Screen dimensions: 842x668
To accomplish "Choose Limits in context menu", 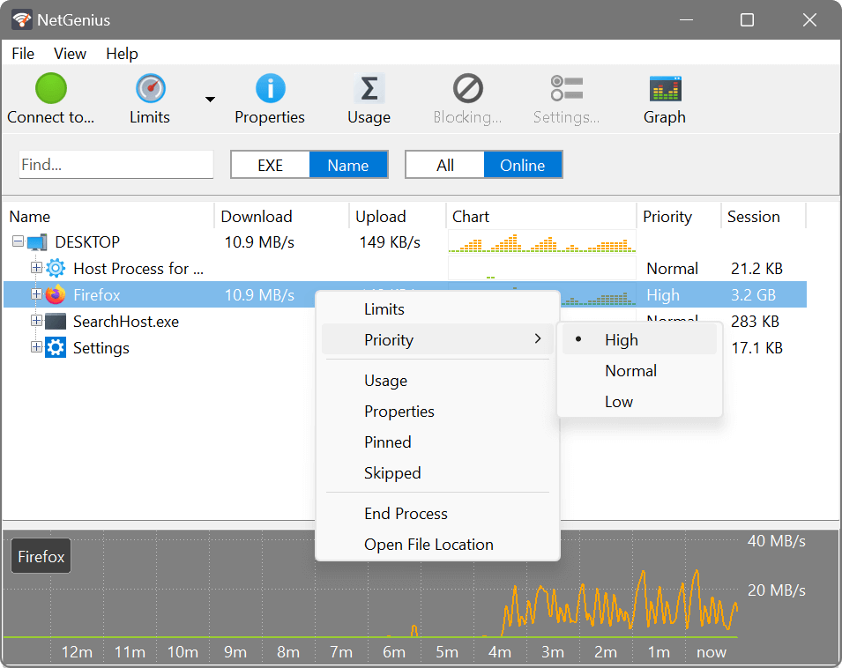I will pyautogui.click(x=437, y=309).
